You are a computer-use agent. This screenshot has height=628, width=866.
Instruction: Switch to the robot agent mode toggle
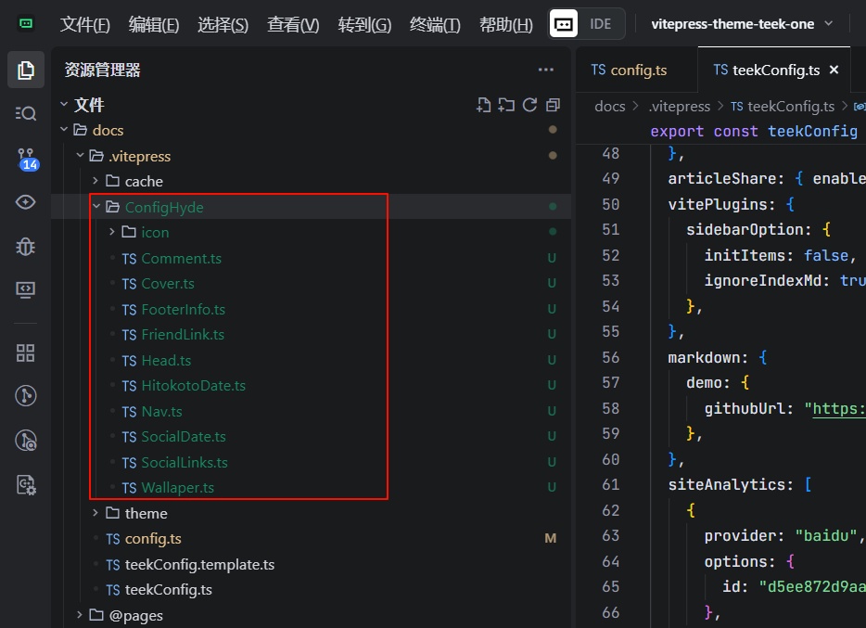tap(565, 24)
